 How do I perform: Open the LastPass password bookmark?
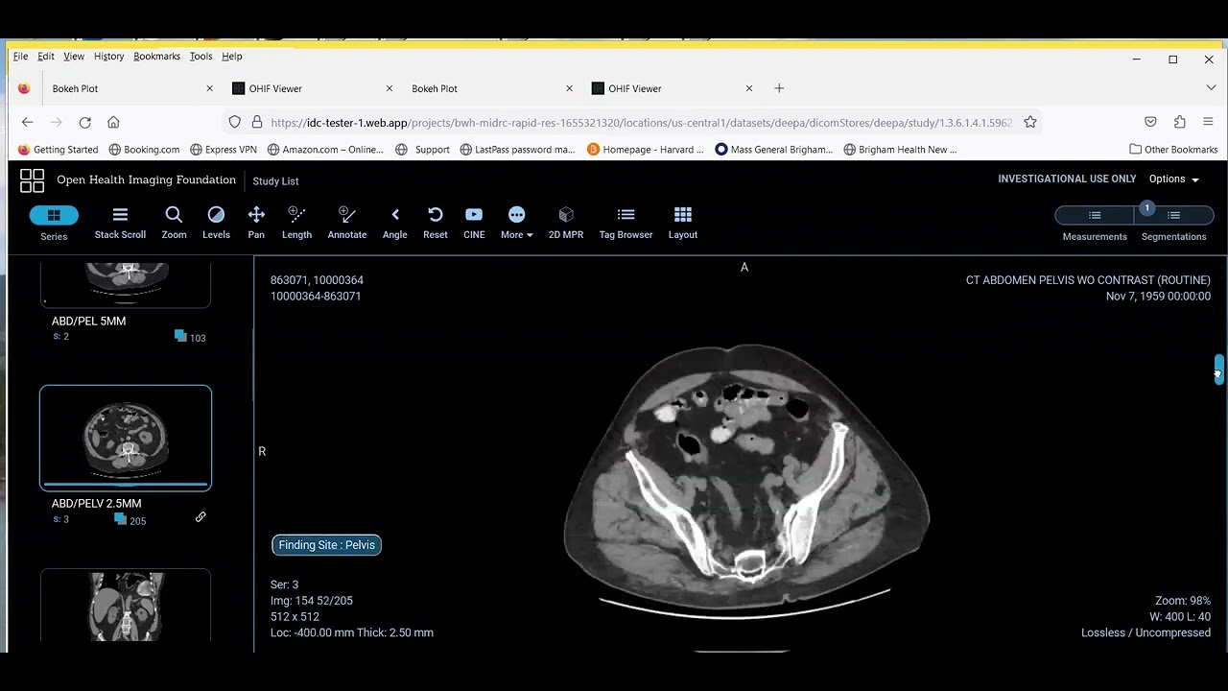[517, 150]
